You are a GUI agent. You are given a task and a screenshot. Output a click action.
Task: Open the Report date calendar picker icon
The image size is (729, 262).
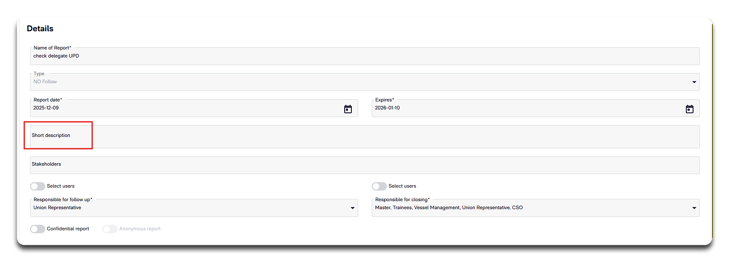[348, 109]
